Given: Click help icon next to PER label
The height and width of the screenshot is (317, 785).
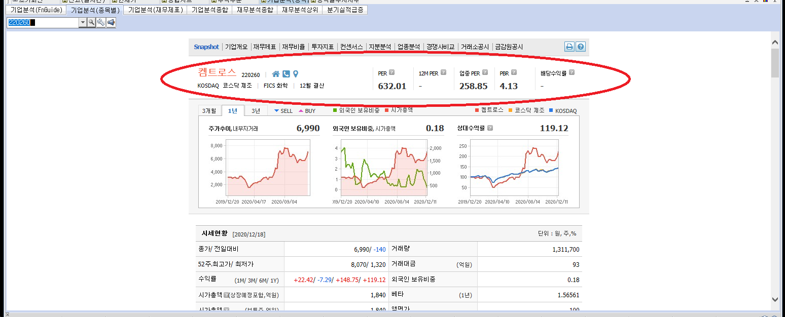Looking at the screenshot, I should click(x=391, y=73).
